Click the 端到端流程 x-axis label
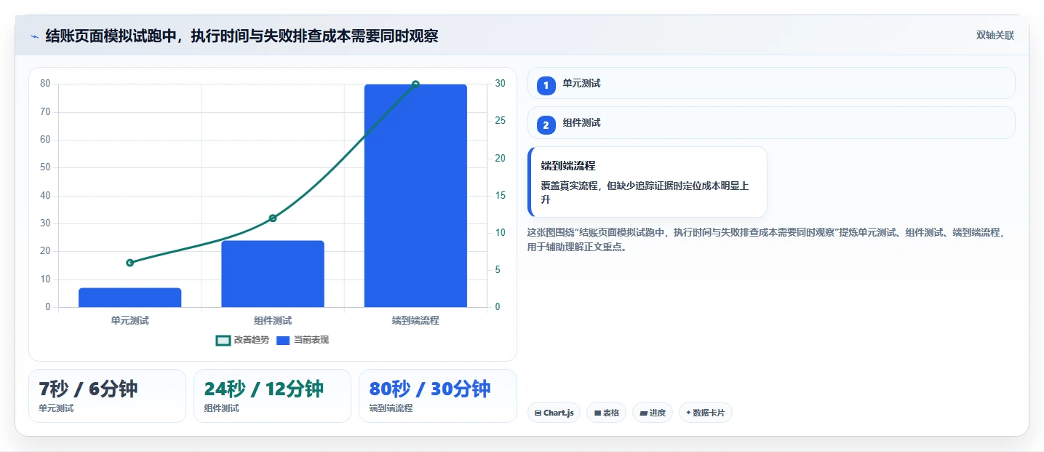 pyautogui.click(x=415, y=320)
